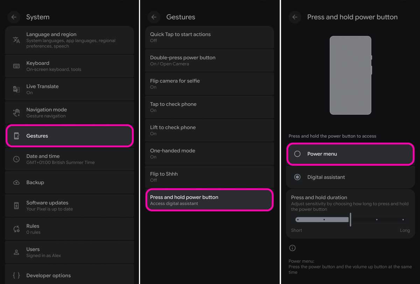Tap back arrow on Gestures screen

(x=154, y=17)
